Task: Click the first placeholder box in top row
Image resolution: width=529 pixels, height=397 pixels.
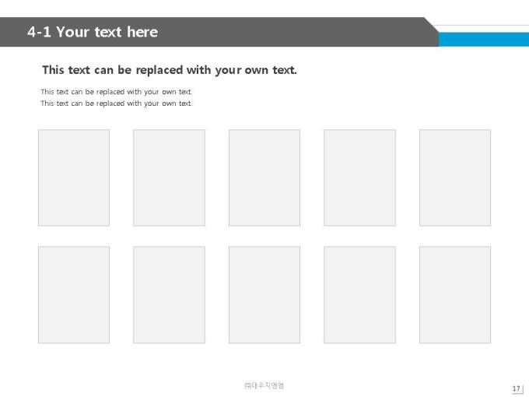Action: pyautogui.click(x=74, y=177)
